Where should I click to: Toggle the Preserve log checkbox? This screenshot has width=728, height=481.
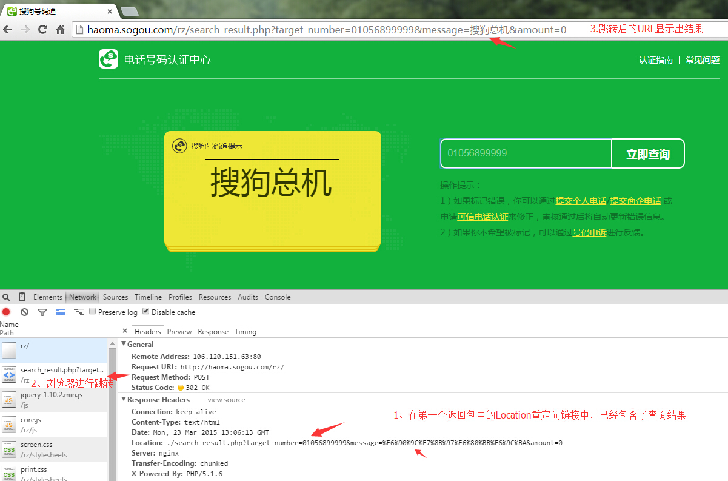93,311
